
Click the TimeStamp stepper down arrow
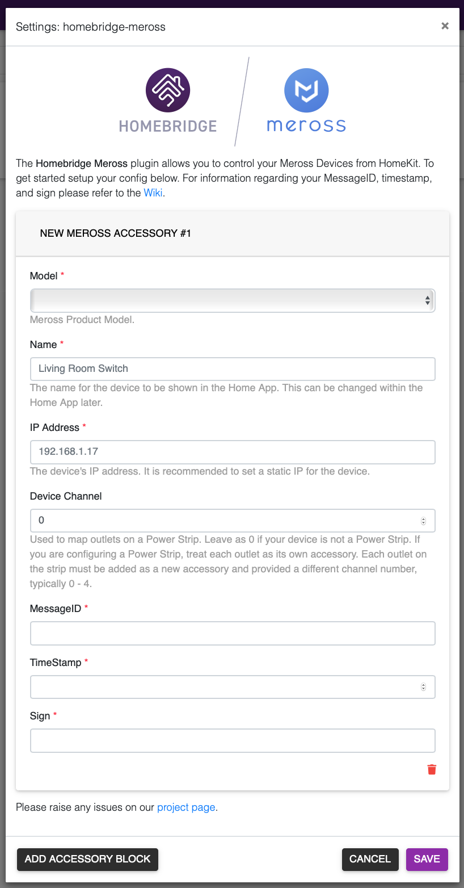(x=423, y=689)
